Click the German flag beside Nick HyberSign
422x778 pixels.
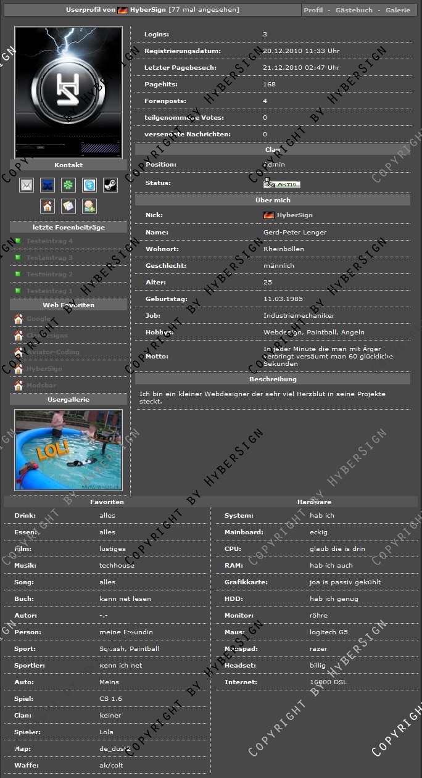pos(268,215)
